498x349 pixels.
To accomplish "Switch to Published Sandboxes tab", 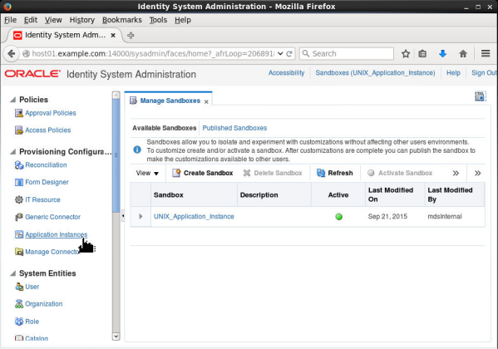I will [234, 128].
